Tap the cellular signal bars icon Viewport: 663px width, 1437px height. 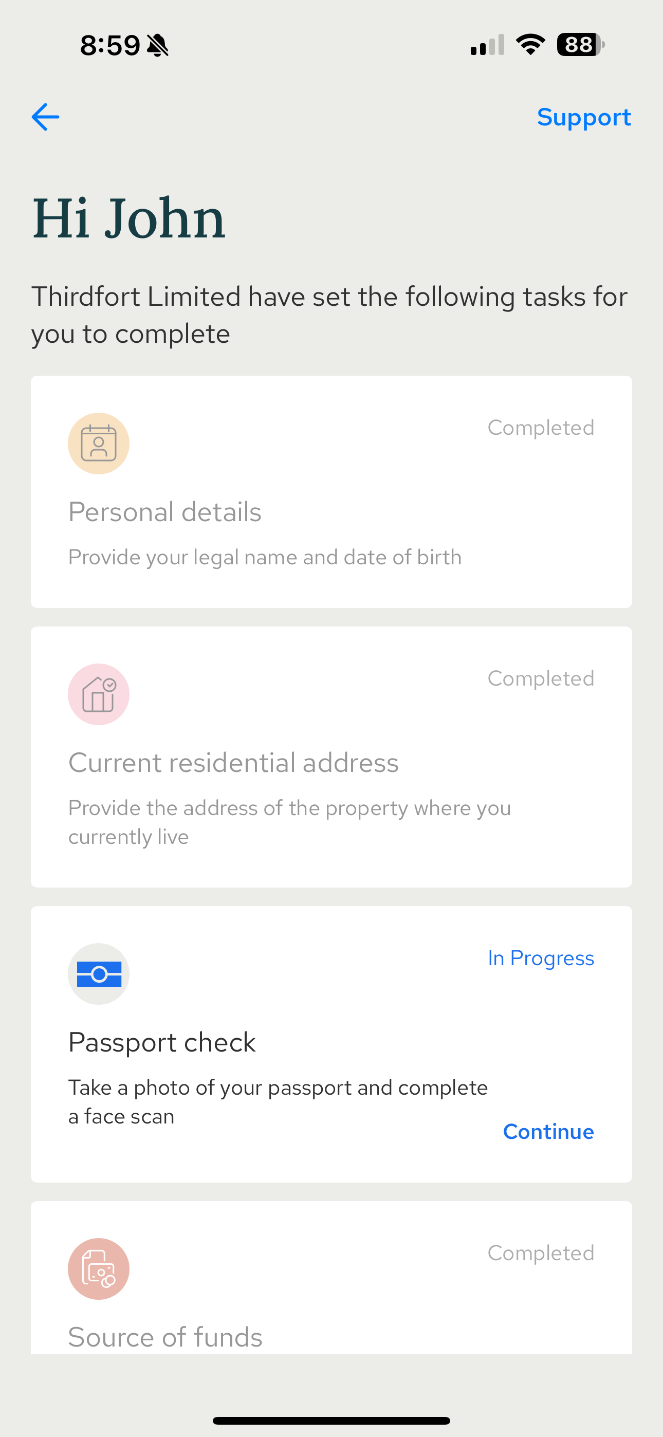(x=487, y=45)
